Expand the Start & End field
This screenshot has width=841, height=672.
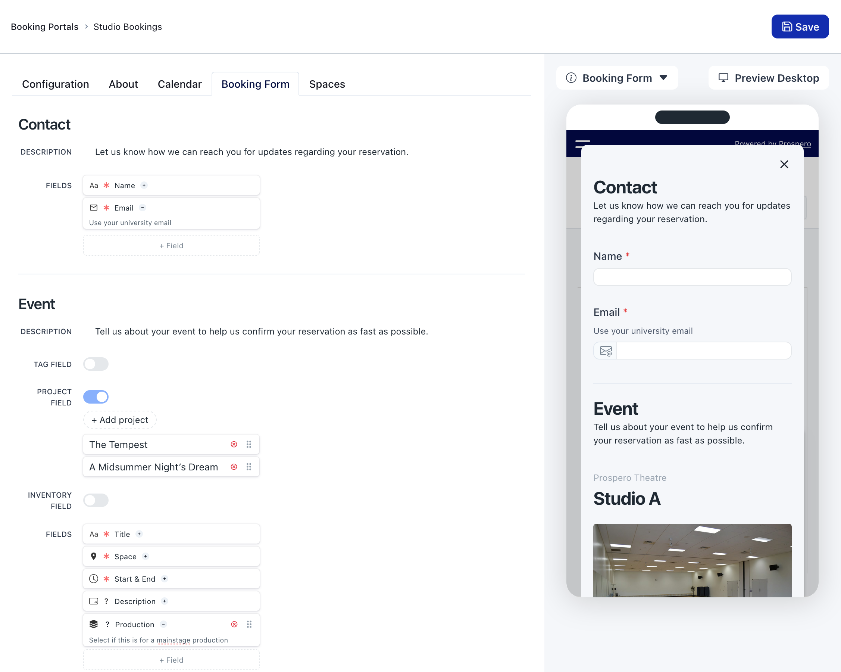pyautogui.click(x=165, y=579)
